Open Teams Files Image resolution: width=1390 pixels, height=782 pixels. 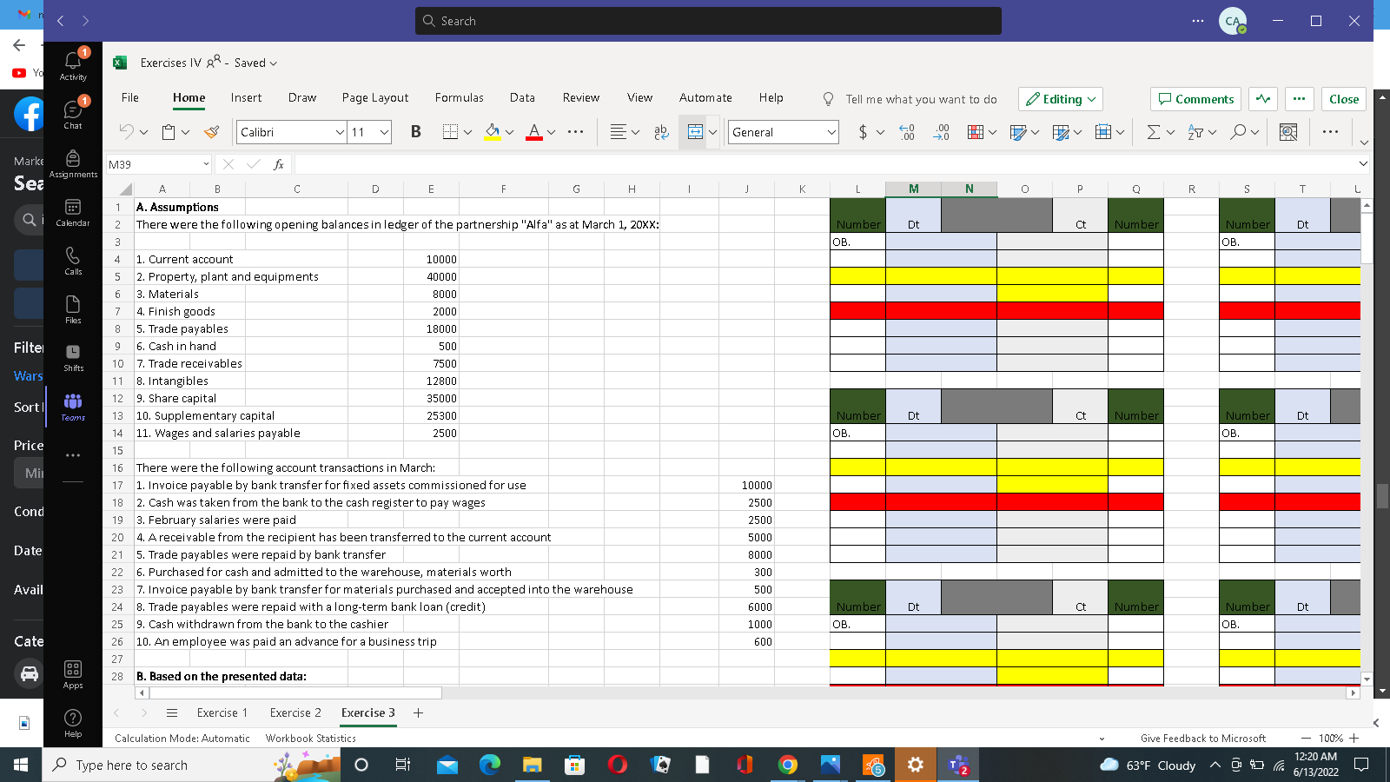pyautogui.click(x=73, y=308)
